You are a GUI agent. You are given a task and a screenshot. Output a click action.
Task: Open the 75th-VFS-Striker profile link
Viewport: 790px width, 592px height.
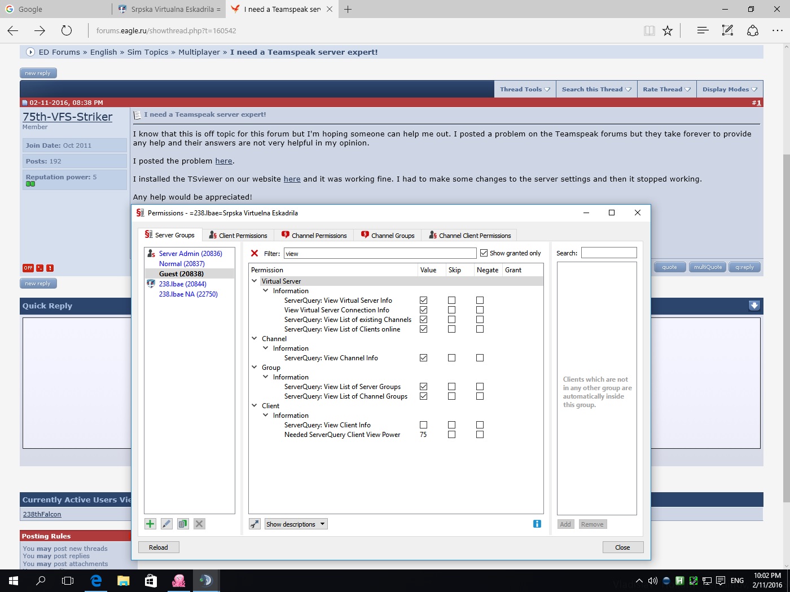(68, 117)
